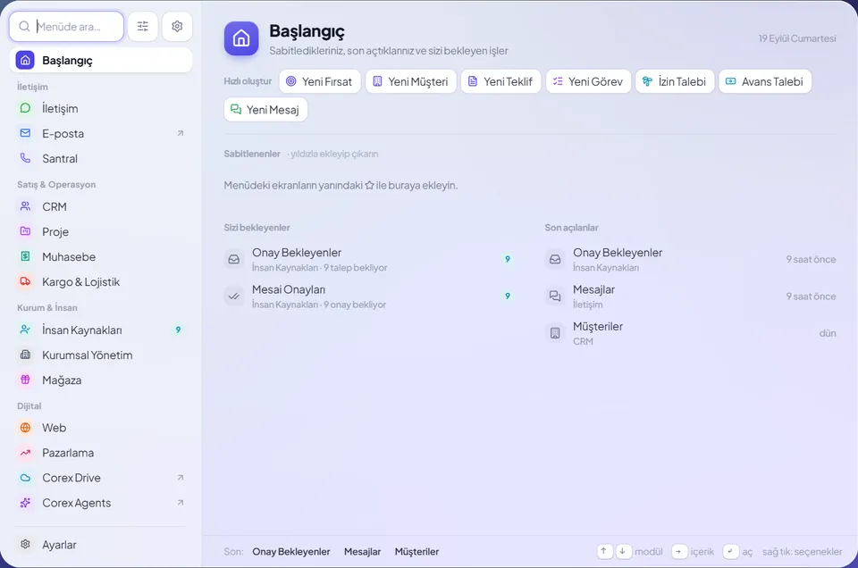Click the İzin Talebi button
This screenshot has width=858, height=568.
point(676,81)
